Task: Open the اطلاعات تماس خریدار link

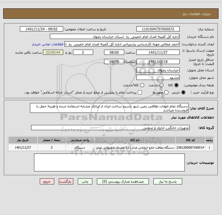Action: 48,44
